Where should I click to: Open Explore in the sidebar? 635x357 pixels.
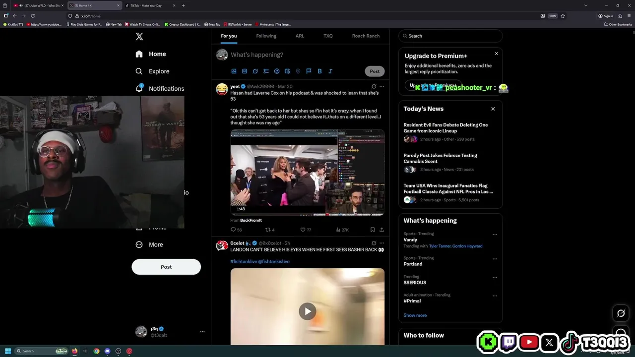point(152,71)
